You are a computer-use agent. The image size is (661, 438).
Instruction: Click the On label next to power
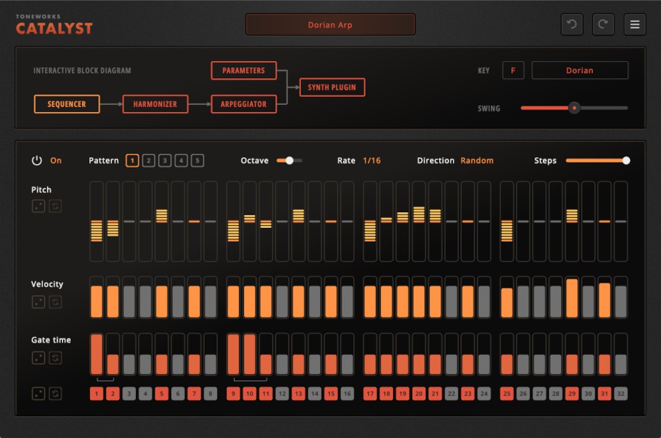coord(56,161)
